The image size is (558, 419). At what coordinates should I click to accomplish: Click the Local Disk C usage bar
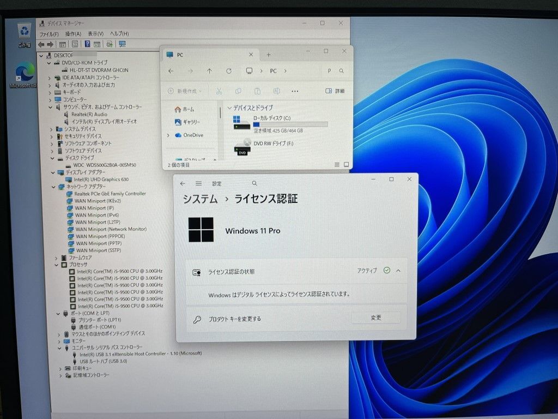click(x=290, y=124)
